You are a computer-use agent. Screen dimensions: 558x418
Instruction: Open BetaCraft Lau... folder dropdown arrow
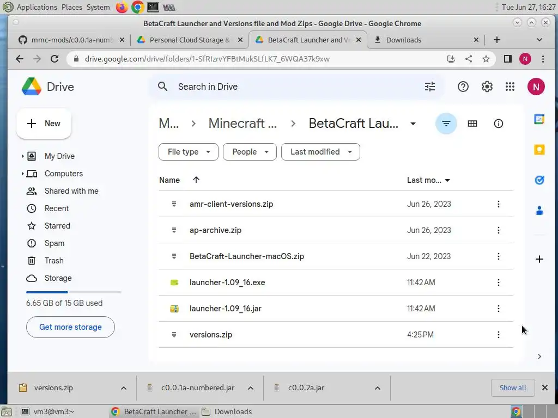click(413, 124)
